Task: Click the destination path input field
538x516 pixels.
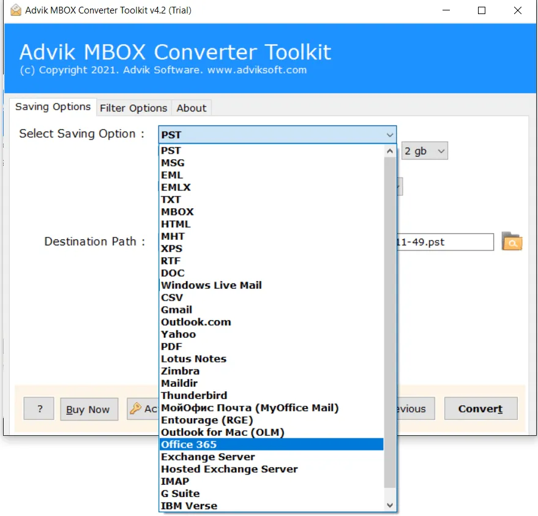Action: click(x=445, y=242)
